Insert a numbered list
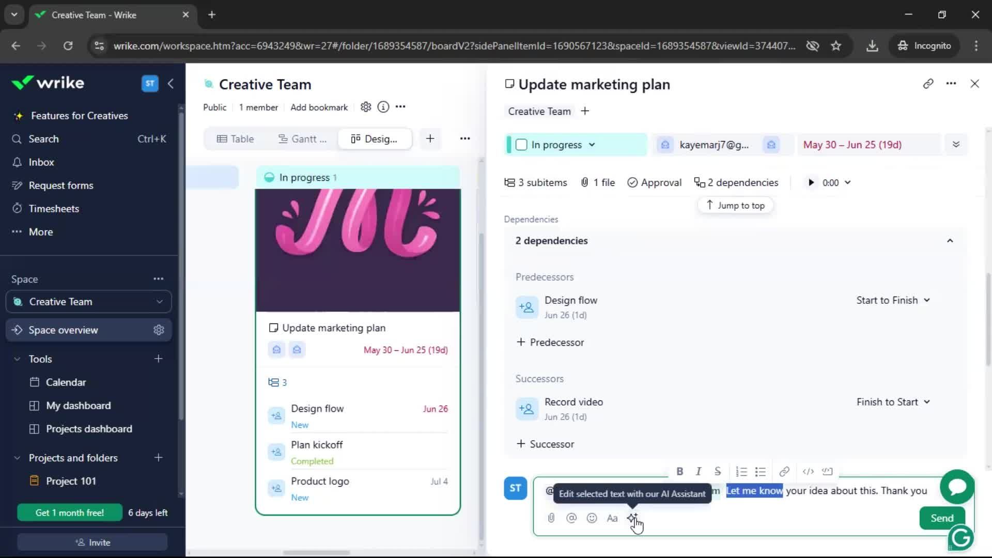This screenshot has height=558, width=992. [741, 471]
